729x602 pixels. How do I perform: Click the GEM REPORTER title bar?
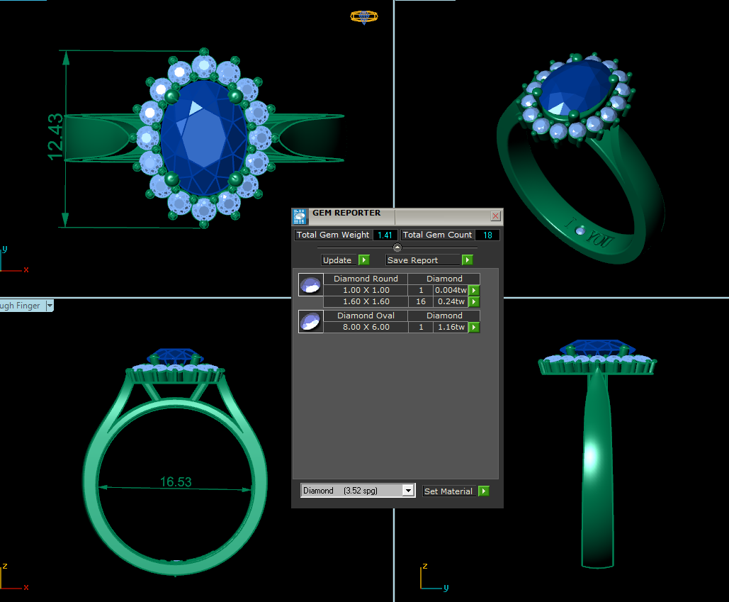pos(397,216)
